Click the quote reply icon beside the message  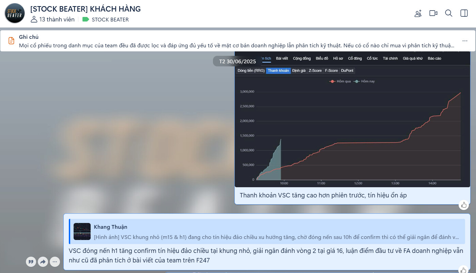[31, 262]
